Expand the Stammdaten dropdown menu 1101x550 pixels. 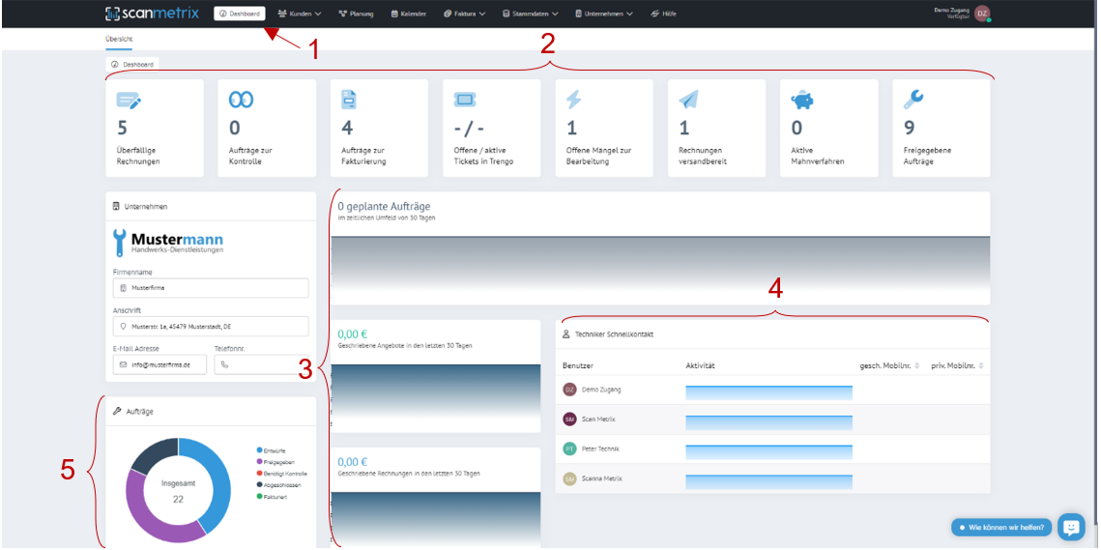(530, 14)
